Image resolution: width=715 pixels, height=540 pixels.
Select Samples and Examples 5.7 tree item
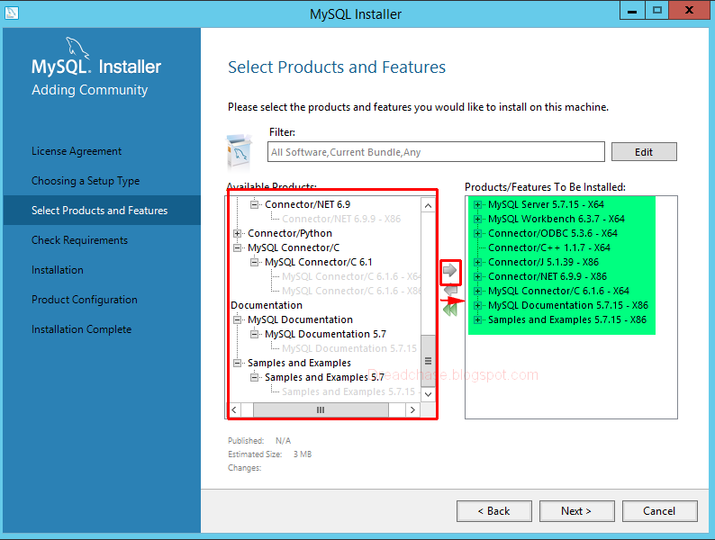[x=325, y=377]
